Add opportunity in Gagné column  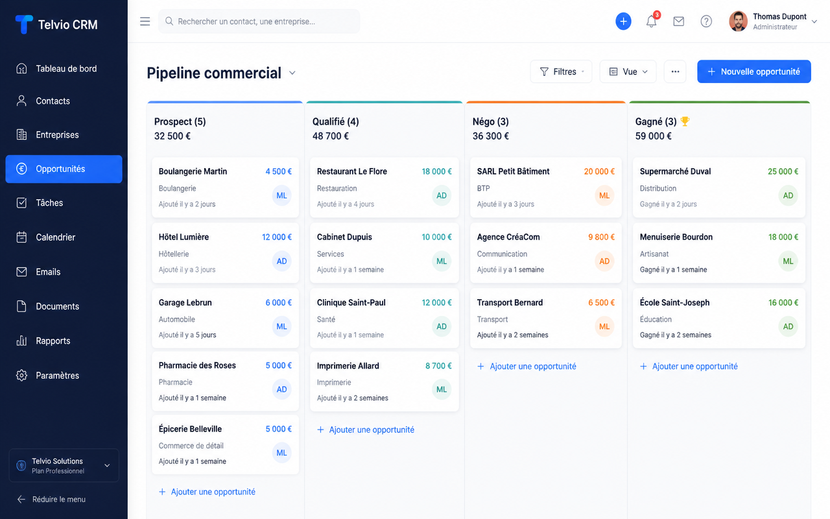689,366
